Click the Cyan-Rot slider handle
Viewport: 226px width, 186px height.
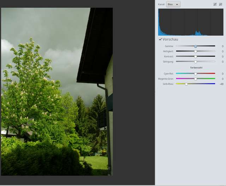[195, 73]
